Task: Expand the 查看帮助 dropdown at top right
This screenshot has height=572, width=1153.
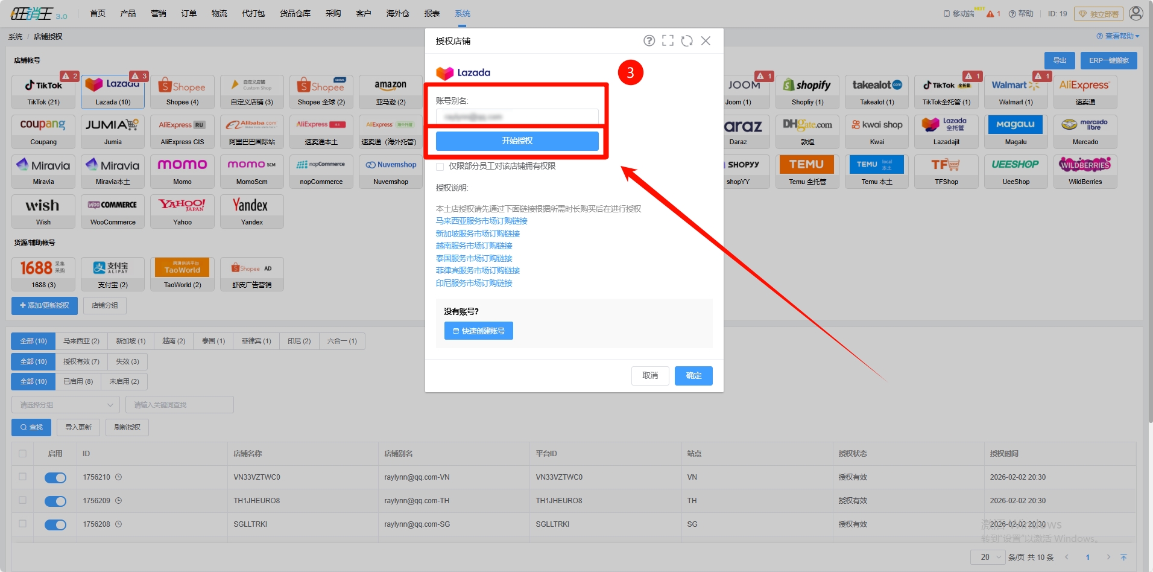Action: (1118, 36)
